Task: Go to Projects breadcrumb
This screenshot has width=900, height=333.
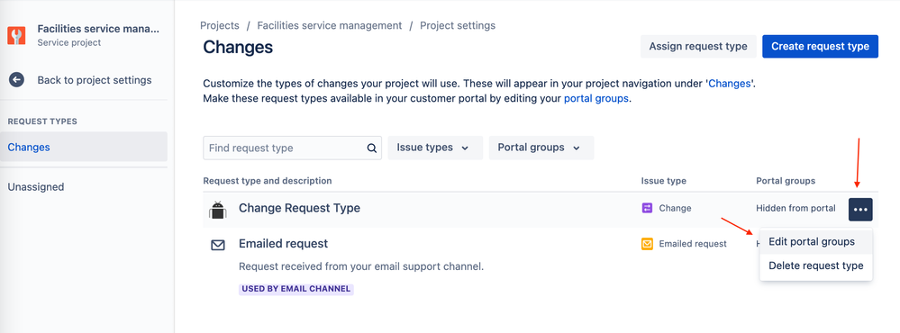Action: coord(219,25)
